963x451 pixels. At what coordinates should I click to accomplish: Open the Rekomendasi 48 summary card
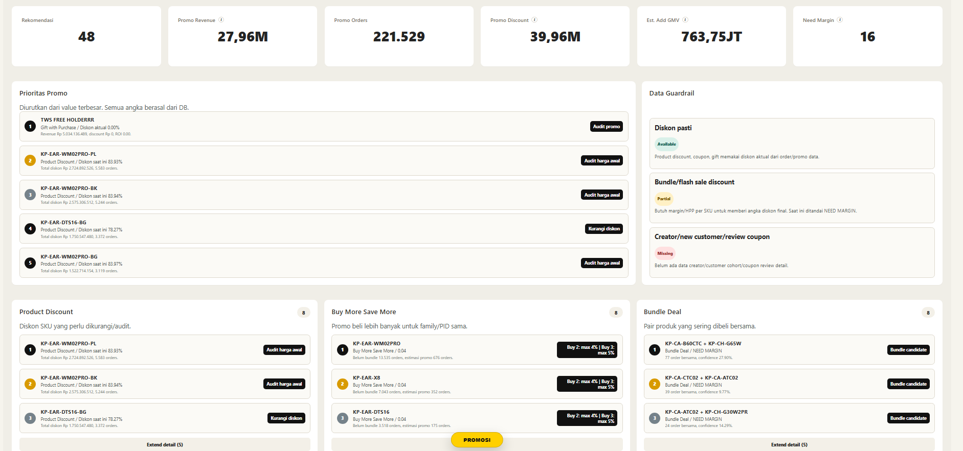pyautogui.click(x=86, y=36)
